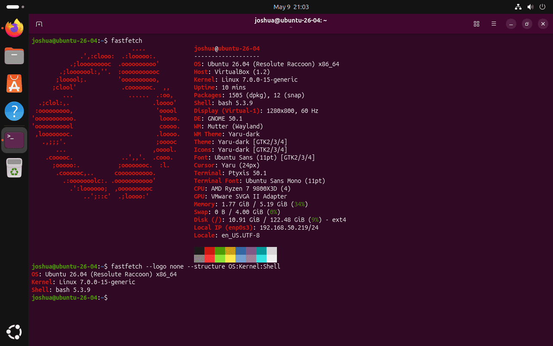Open the Activities workspace indicator

(15, 7)
